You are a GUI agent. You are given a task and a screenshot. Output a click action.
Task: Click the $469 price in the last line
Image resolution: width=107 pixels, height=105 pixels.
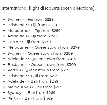[x=48, y=98]
